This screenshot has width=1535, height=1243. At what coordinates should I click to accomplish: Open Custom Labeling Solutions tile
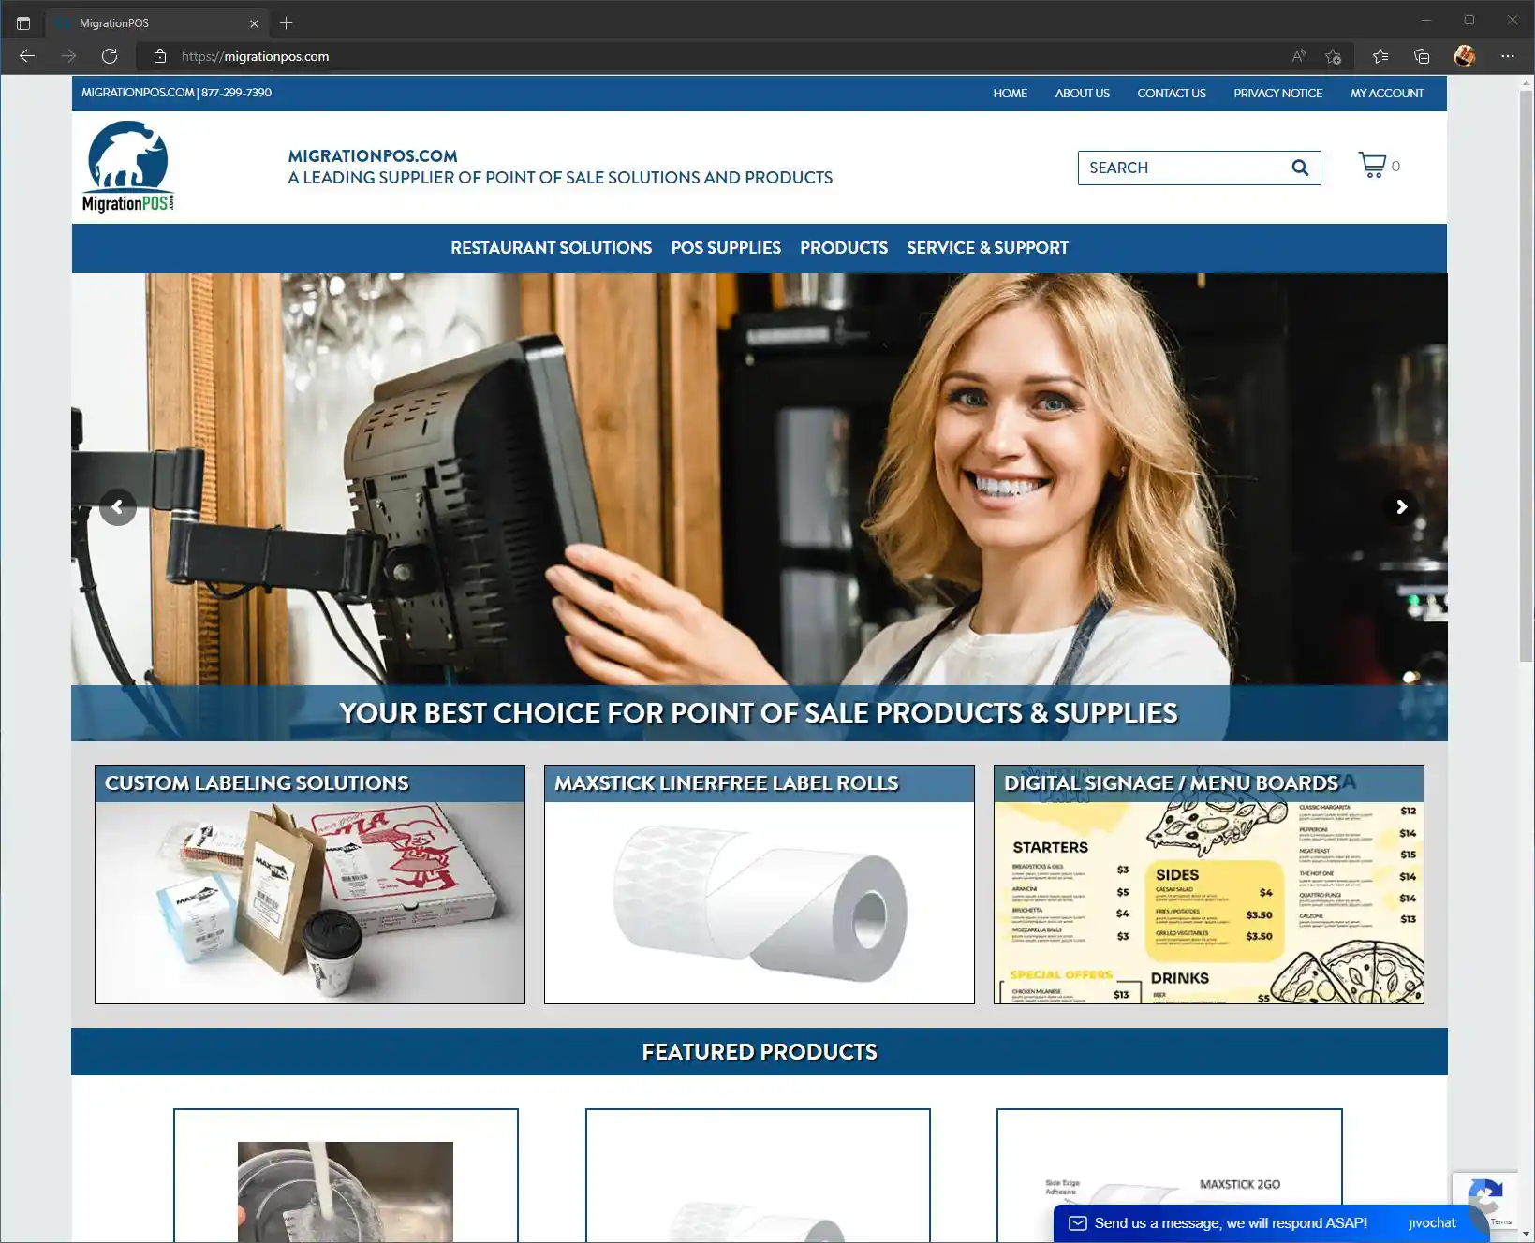(309, 885)
